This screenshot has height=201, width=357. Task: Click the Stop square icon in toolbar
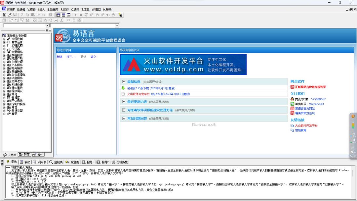pos(81,15)
